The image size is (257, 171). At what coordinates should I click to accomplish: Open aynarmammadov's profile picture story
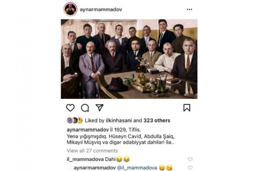click(70, 9)
